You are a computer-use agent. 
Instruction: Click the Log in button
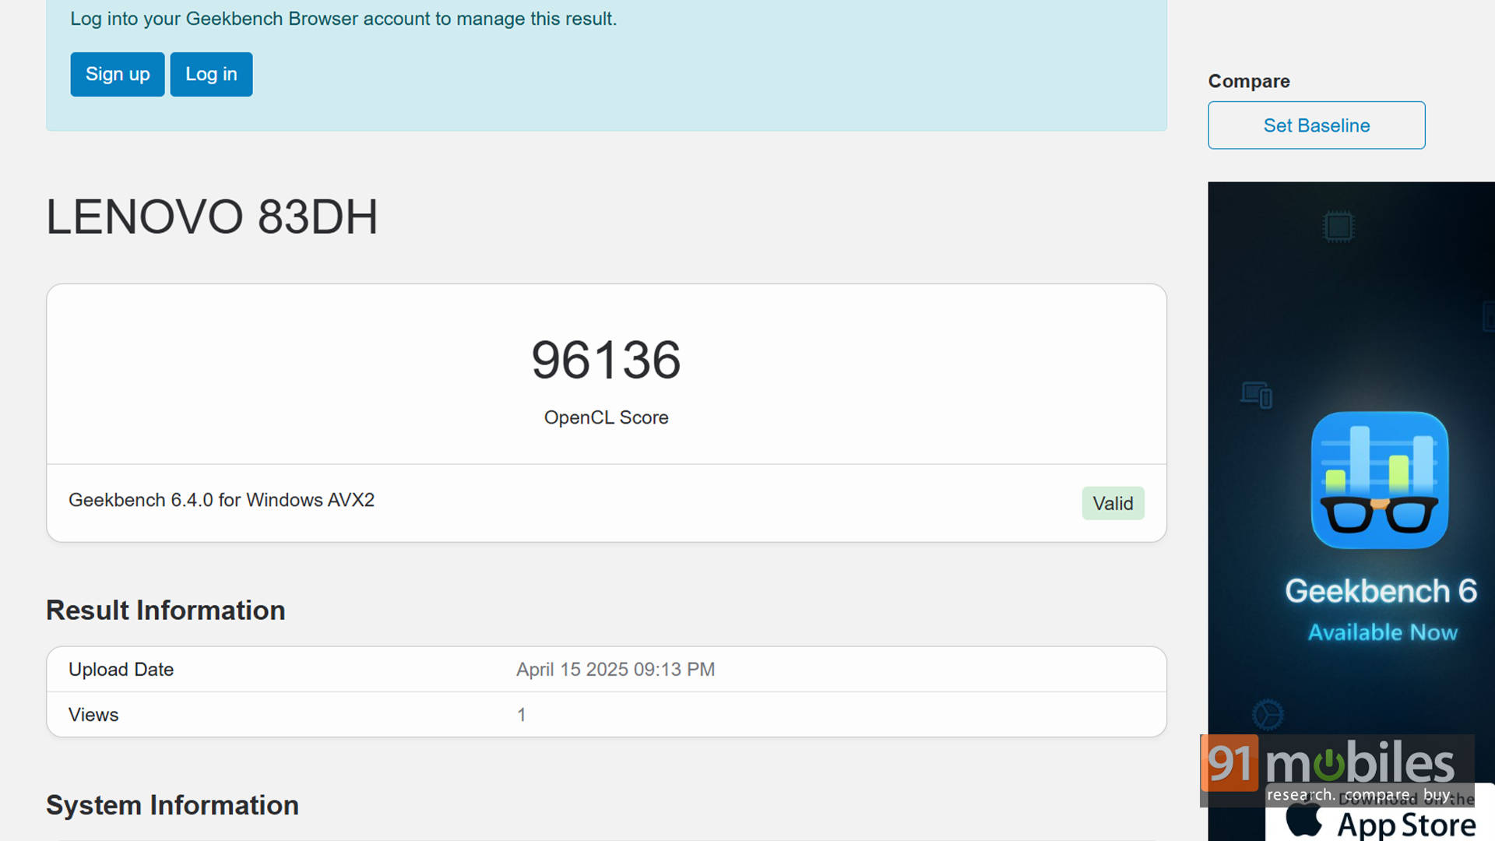point(211,74)
